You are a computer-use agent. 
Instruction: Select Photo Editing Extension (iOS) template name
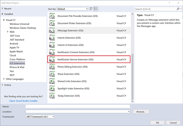click(x=73, y=67)
